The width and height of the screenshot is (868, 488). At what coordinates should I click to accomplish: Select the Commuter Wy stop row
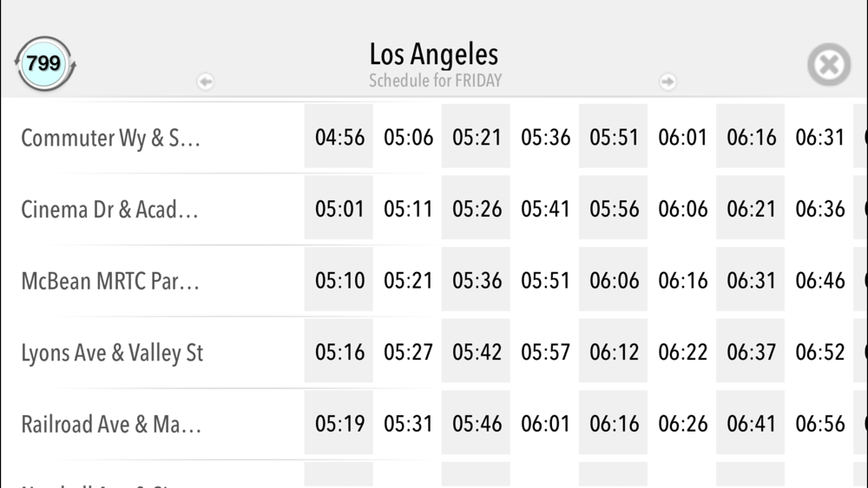[111, 138]
